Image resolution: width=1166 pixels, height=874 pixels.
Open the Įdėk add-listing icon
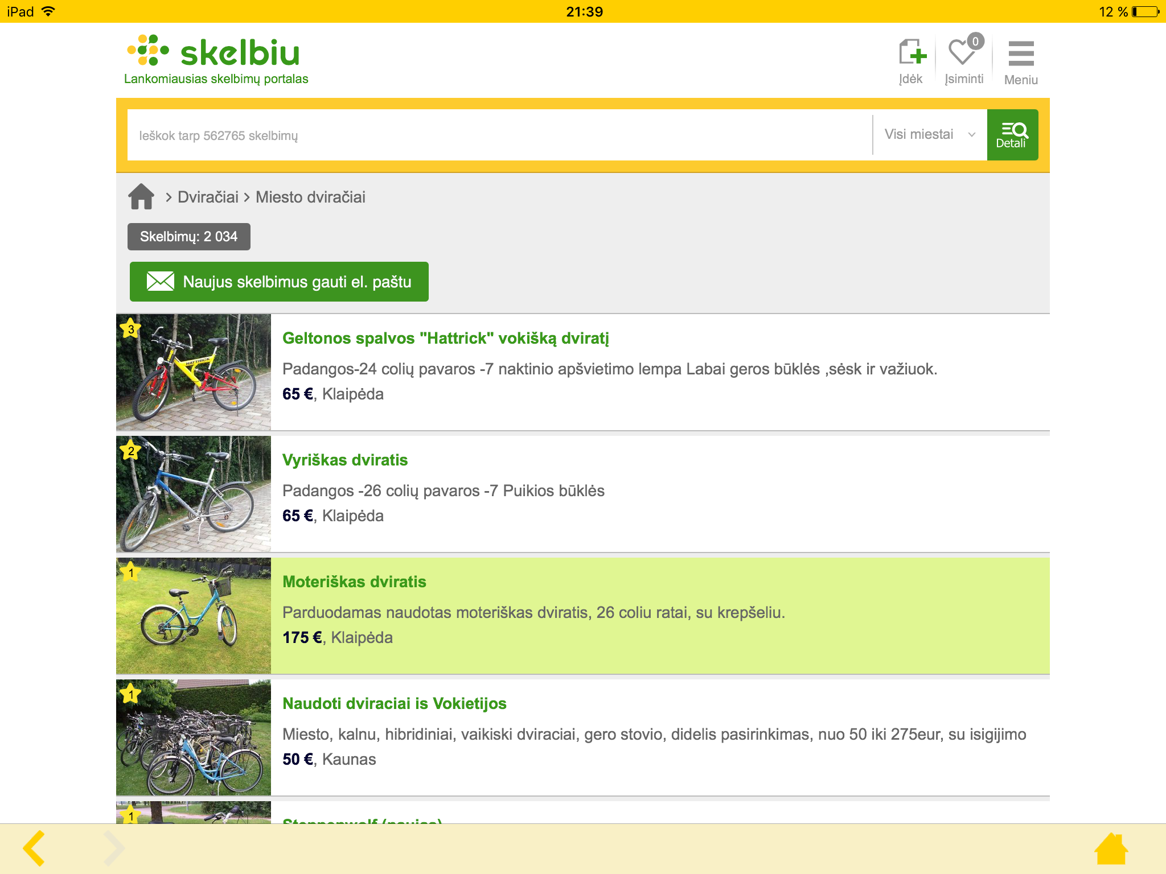912,55
